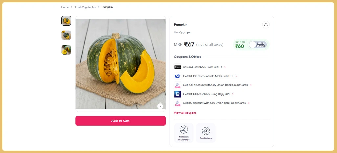Viewport: 337px width, 153px height.
Task: Click the City Union Bank Credit Cards logo
Action: (x=178, y=85)
